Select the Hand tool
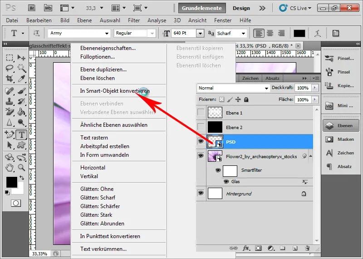The height and width of the screenshot is (259, 363). point(10,167)
